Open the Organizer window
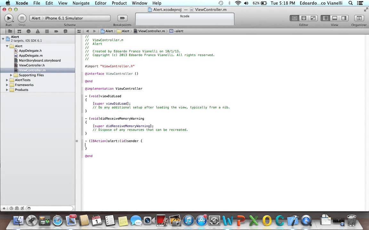The height and width of the screenshot is (230, 369). (x=359, y=18)
